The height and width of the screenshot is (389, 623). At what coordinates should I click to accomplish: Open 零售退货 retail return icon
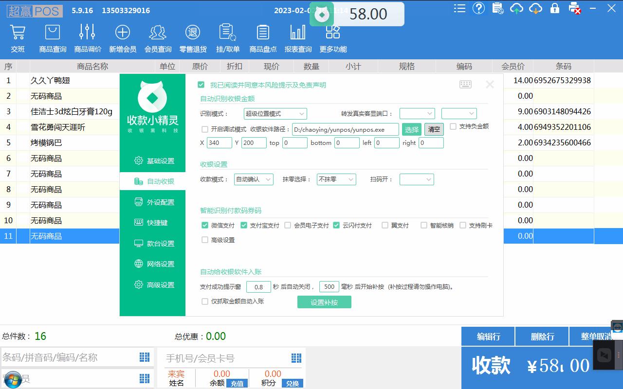[193, 38]
